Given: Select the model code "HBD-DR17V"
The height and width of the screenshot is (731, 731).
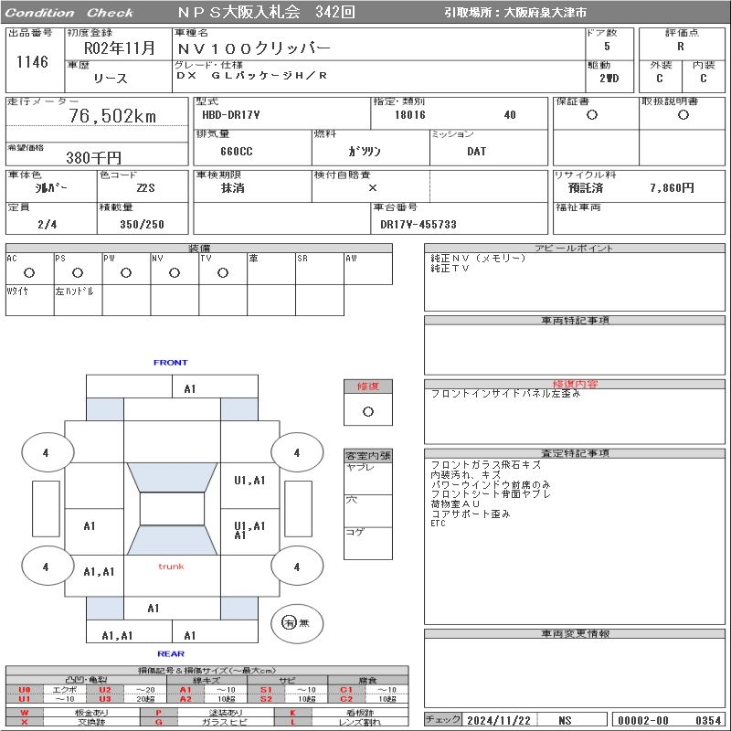Looking at the screenshot, I should click(x=230, y=115).
